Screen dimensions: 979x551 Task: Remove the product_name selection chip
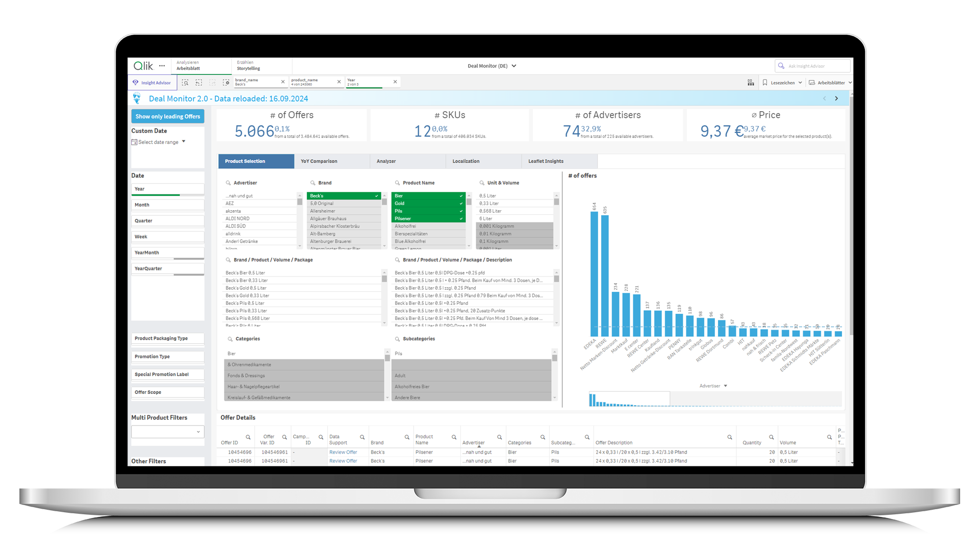tap(339, 82)
